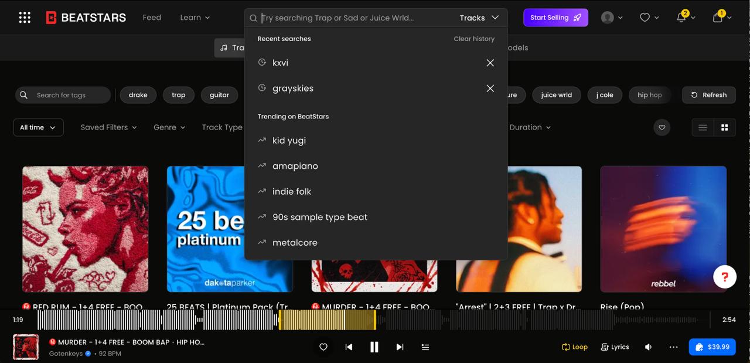750x363 pixels.
Task: Mute the player volume
Action: click(x=649, y=347)
